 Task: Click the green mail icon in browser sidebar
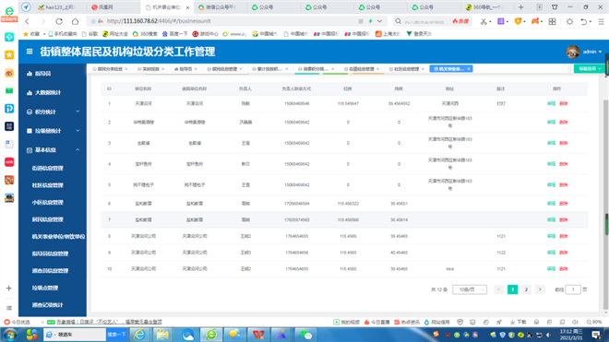[x=9, y=91]
